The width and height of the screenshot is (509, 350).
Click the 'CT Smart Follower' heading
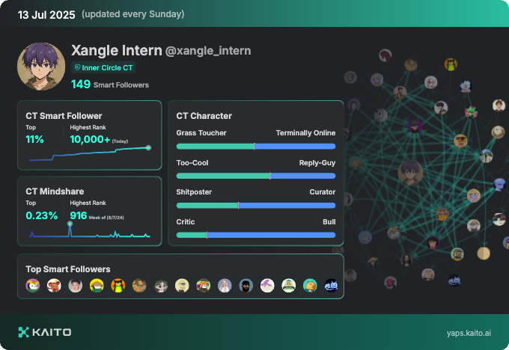pos(64,116)
